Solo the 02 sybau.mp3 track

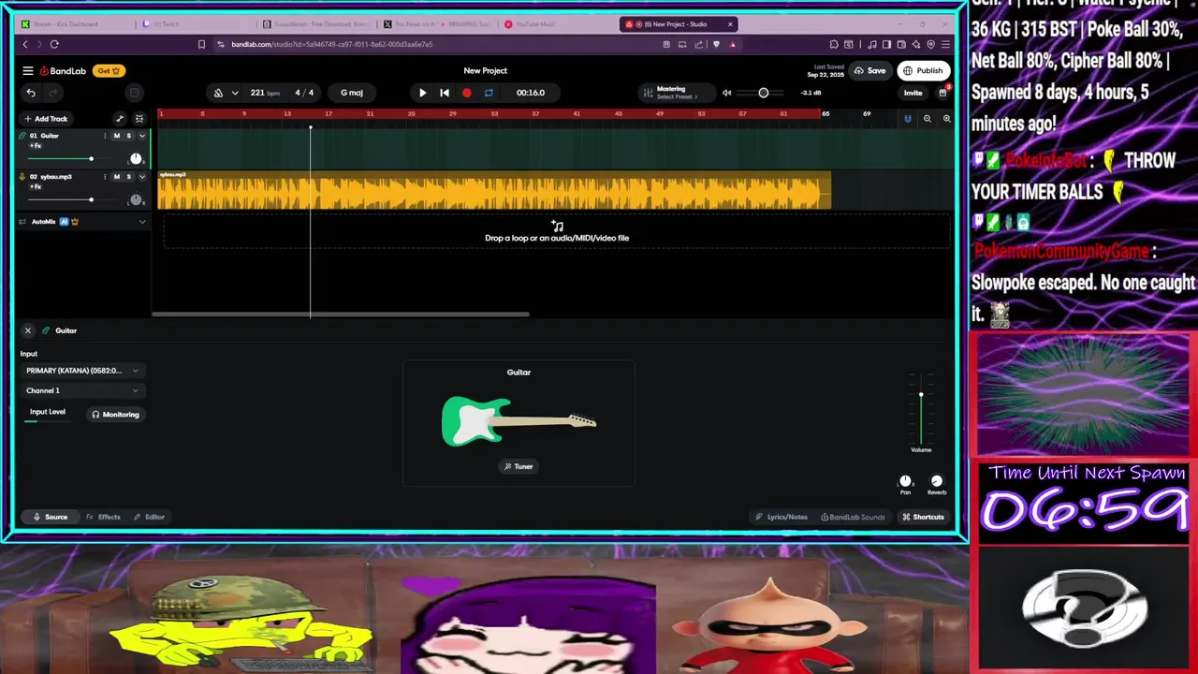(129, 176)
